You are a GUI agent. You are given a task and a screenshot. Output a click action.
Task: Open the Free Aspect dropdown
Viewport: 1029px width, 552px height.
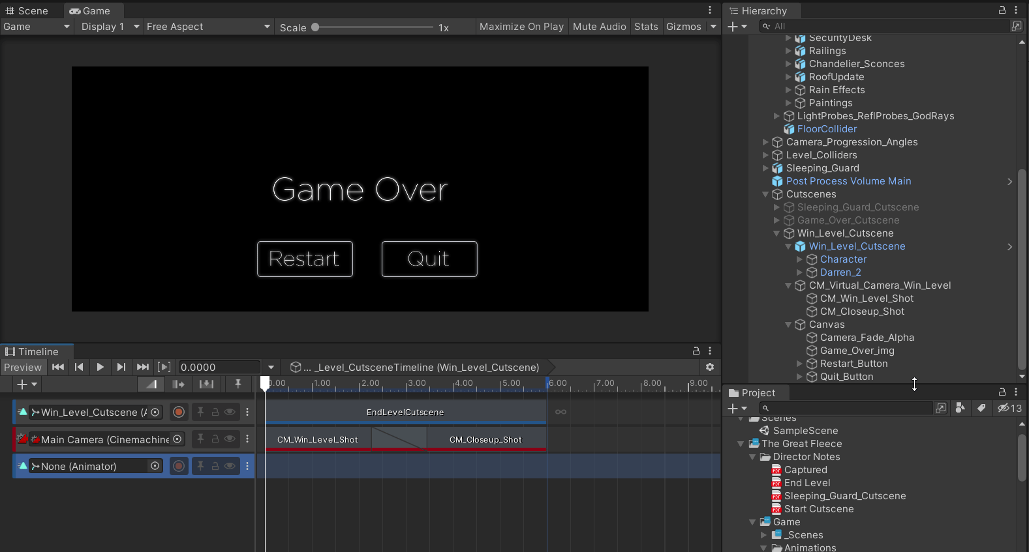click(208, 27)
